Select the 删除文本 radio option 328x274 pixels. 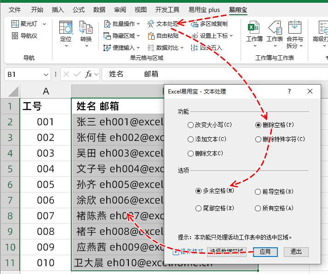tap(190, 153)
